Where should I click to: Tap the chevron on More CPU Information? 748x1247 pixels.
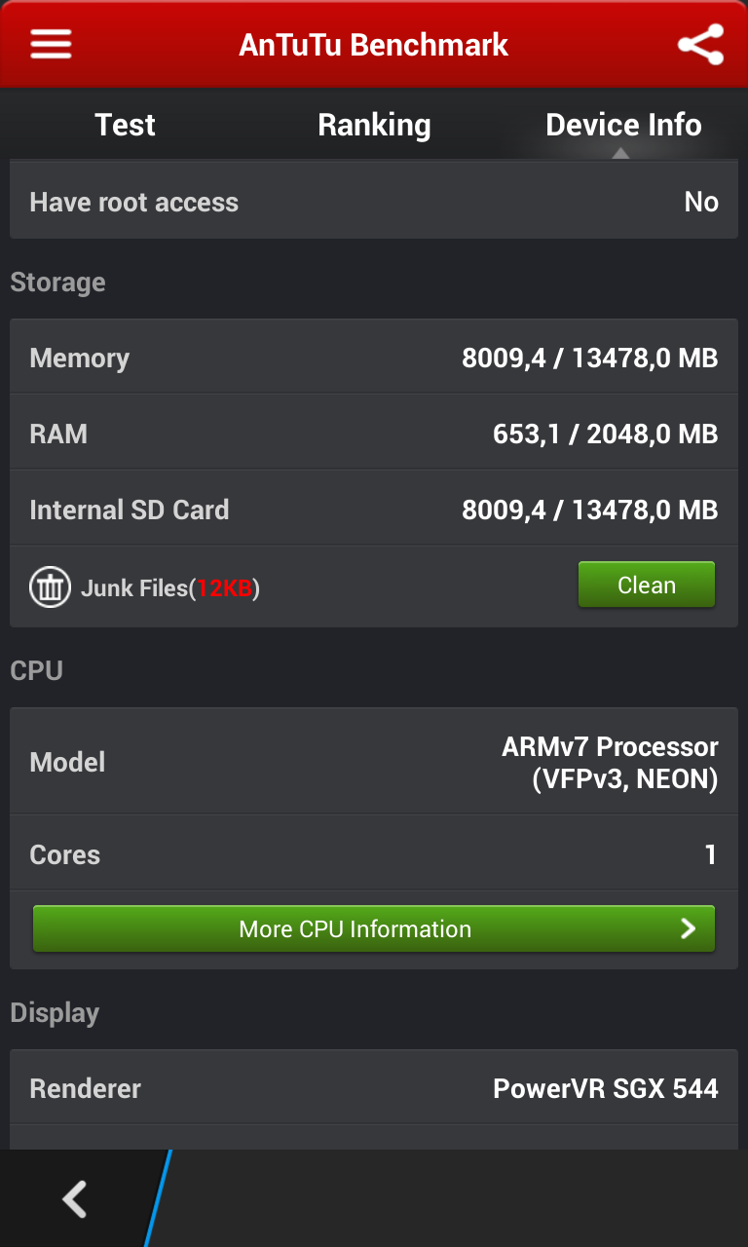coord(688,928)
